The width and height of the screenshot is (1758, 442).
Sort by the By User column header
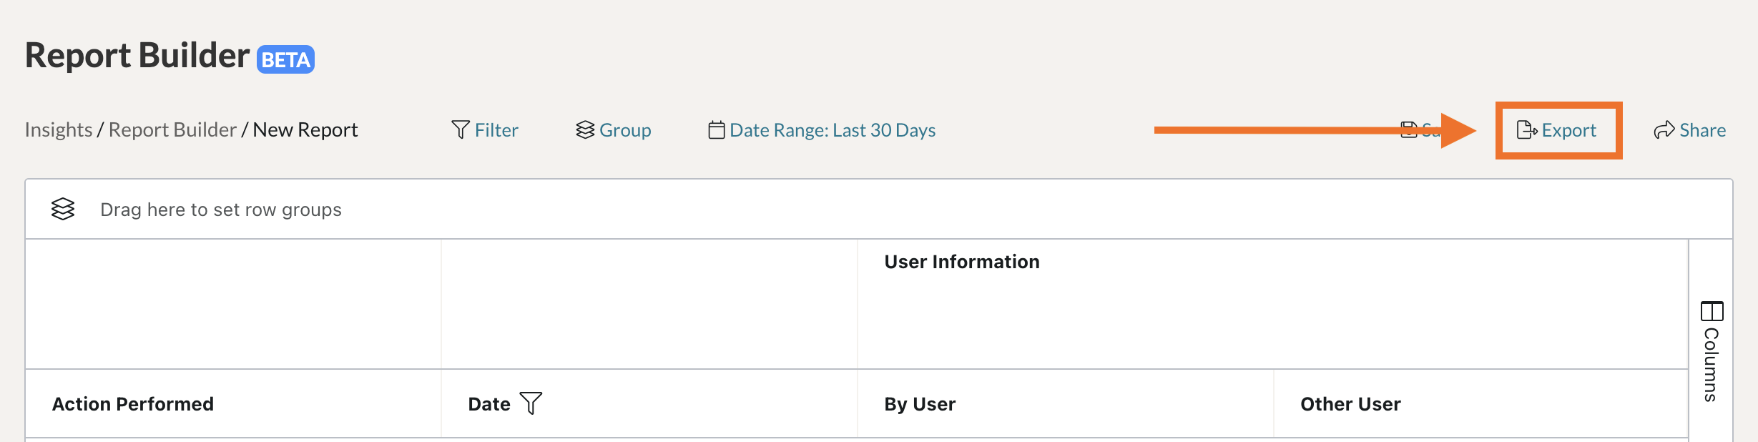coord(920,404)
